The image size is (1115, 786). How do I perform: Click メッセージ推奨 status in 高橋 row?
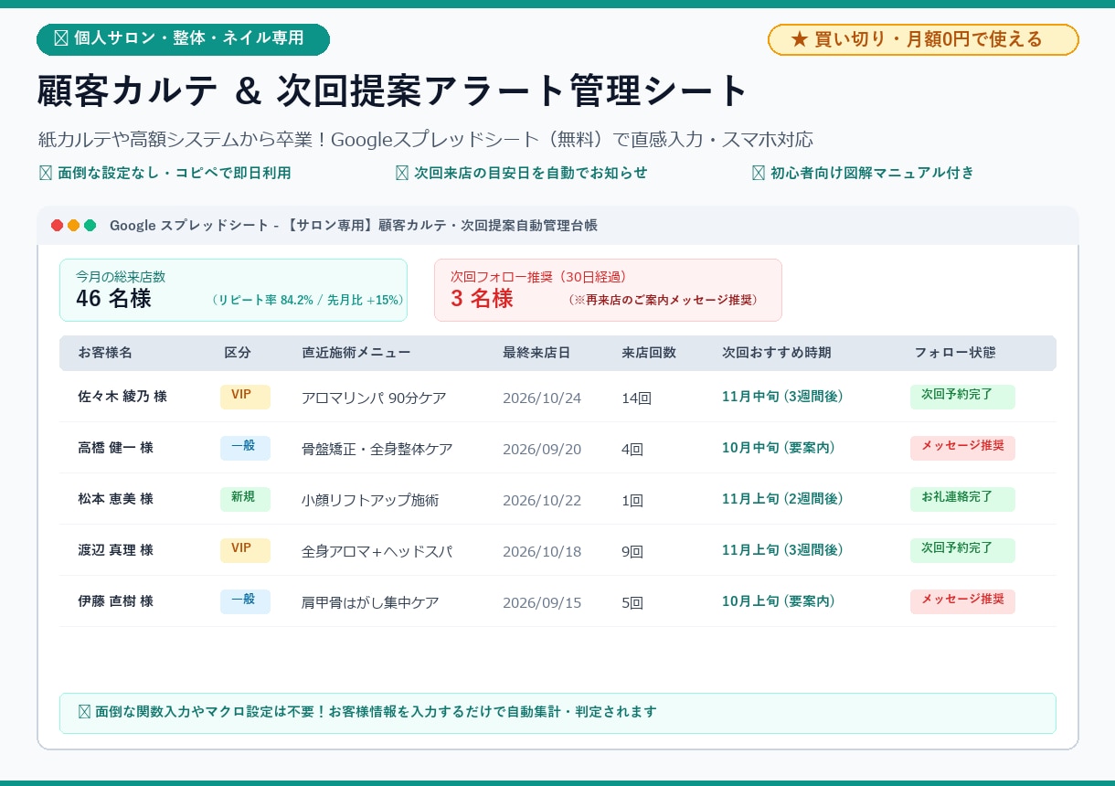(x=962, y=448)
